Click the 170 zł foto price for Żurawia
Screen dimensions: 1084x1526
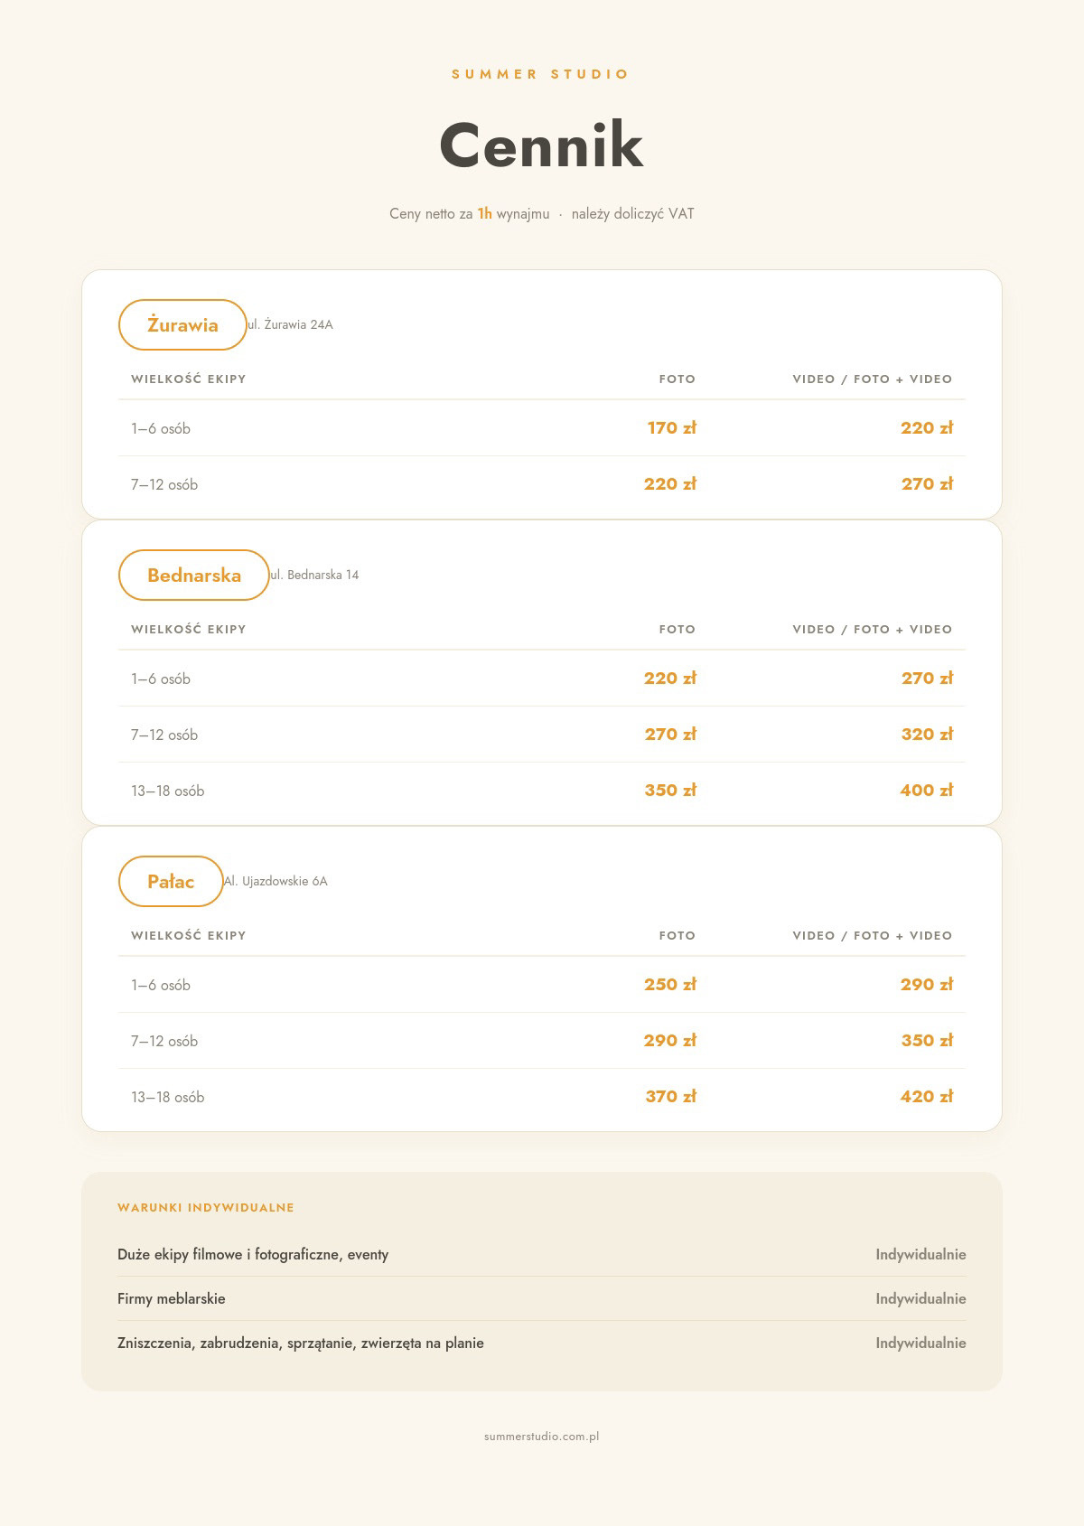point(672,428)
